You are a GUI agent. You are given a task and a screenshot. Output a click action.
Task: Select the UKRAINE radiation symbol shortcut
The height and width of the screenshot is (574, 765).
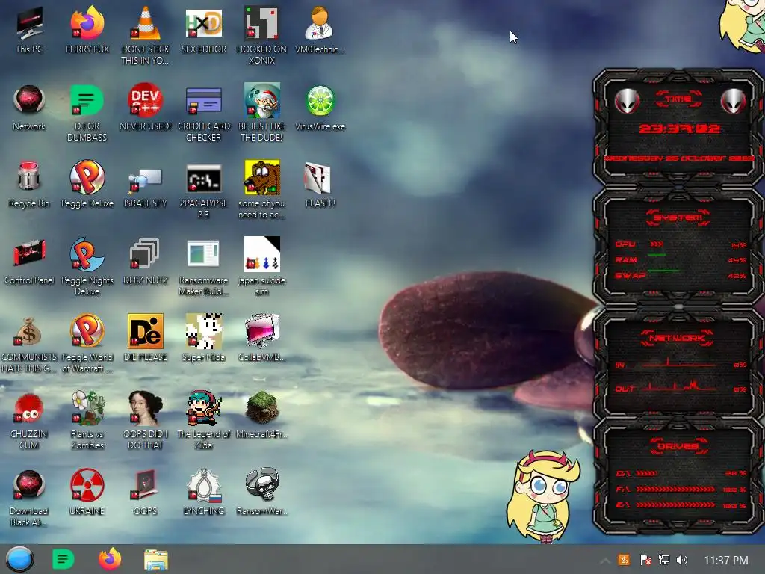87,492
